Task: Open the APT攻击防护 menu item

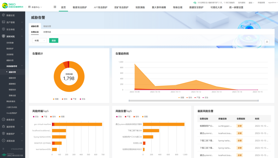Action: pyautogui.click(x=101, y=7)
